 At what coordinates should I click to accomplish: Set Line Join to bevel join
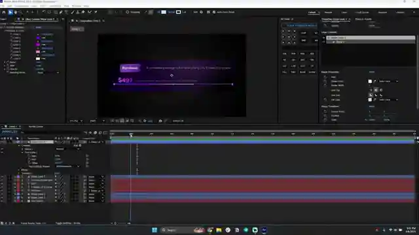(381, 95)
